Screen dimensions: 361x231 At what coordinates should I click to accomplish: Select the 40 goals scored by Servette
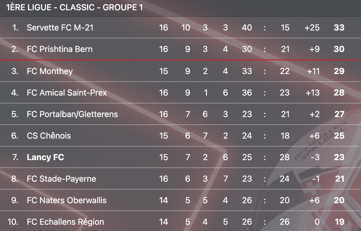coord(247,28)
